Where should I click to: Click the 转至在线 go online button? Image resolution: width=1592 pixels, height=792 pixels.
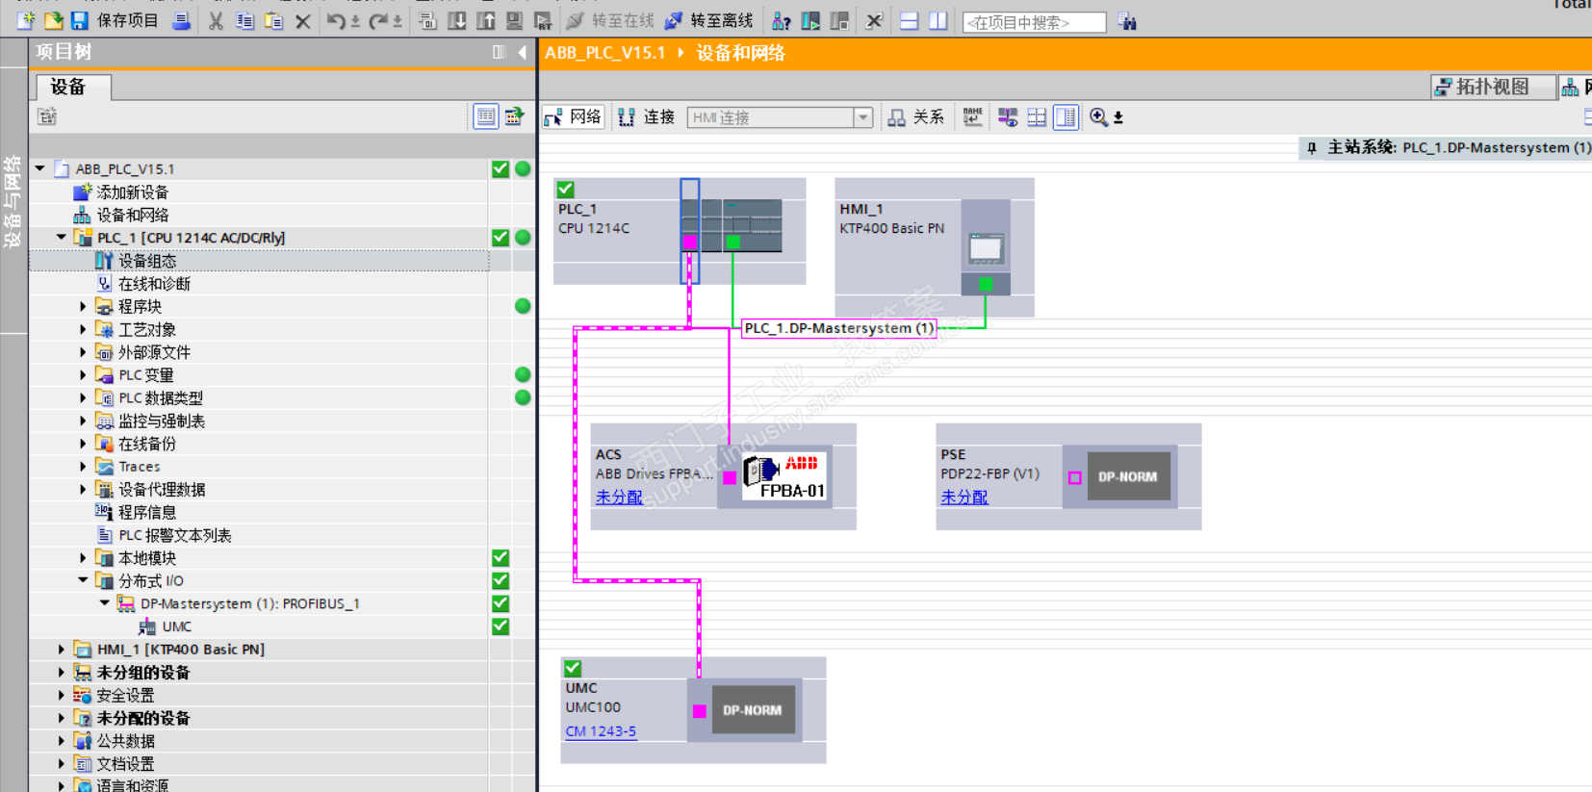tap(610, 20)
